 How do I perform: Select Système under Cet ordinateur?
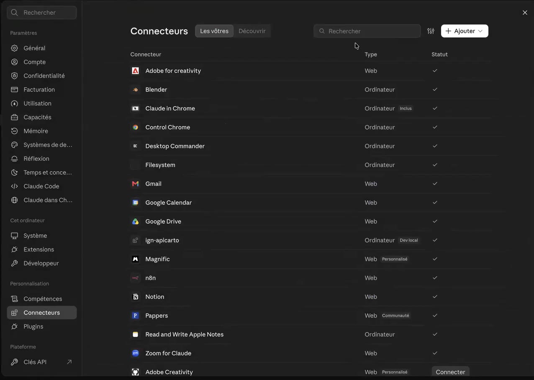tap(42, 236)
